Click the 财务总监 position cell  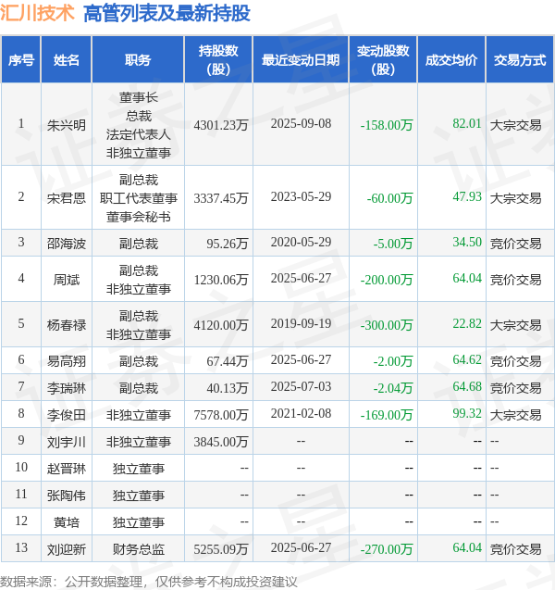pos(138,549)
